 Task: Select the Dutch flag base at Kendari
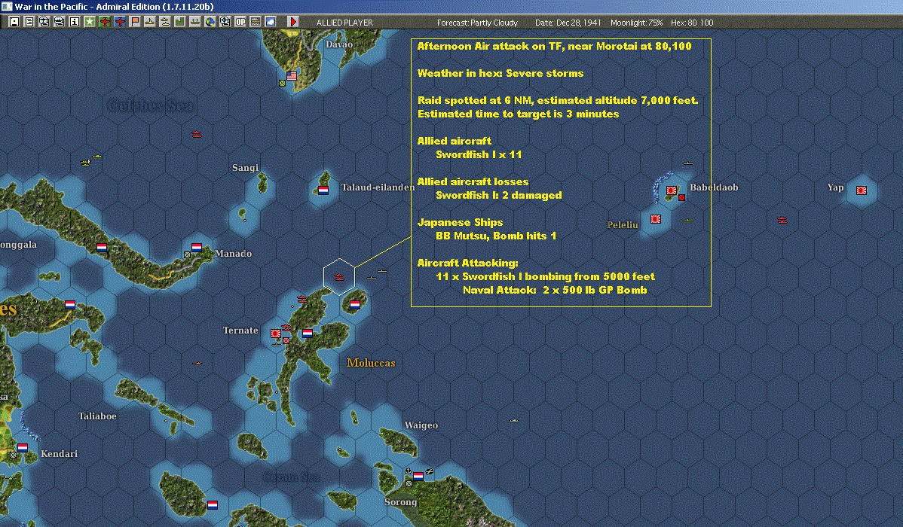pos(23,448)
